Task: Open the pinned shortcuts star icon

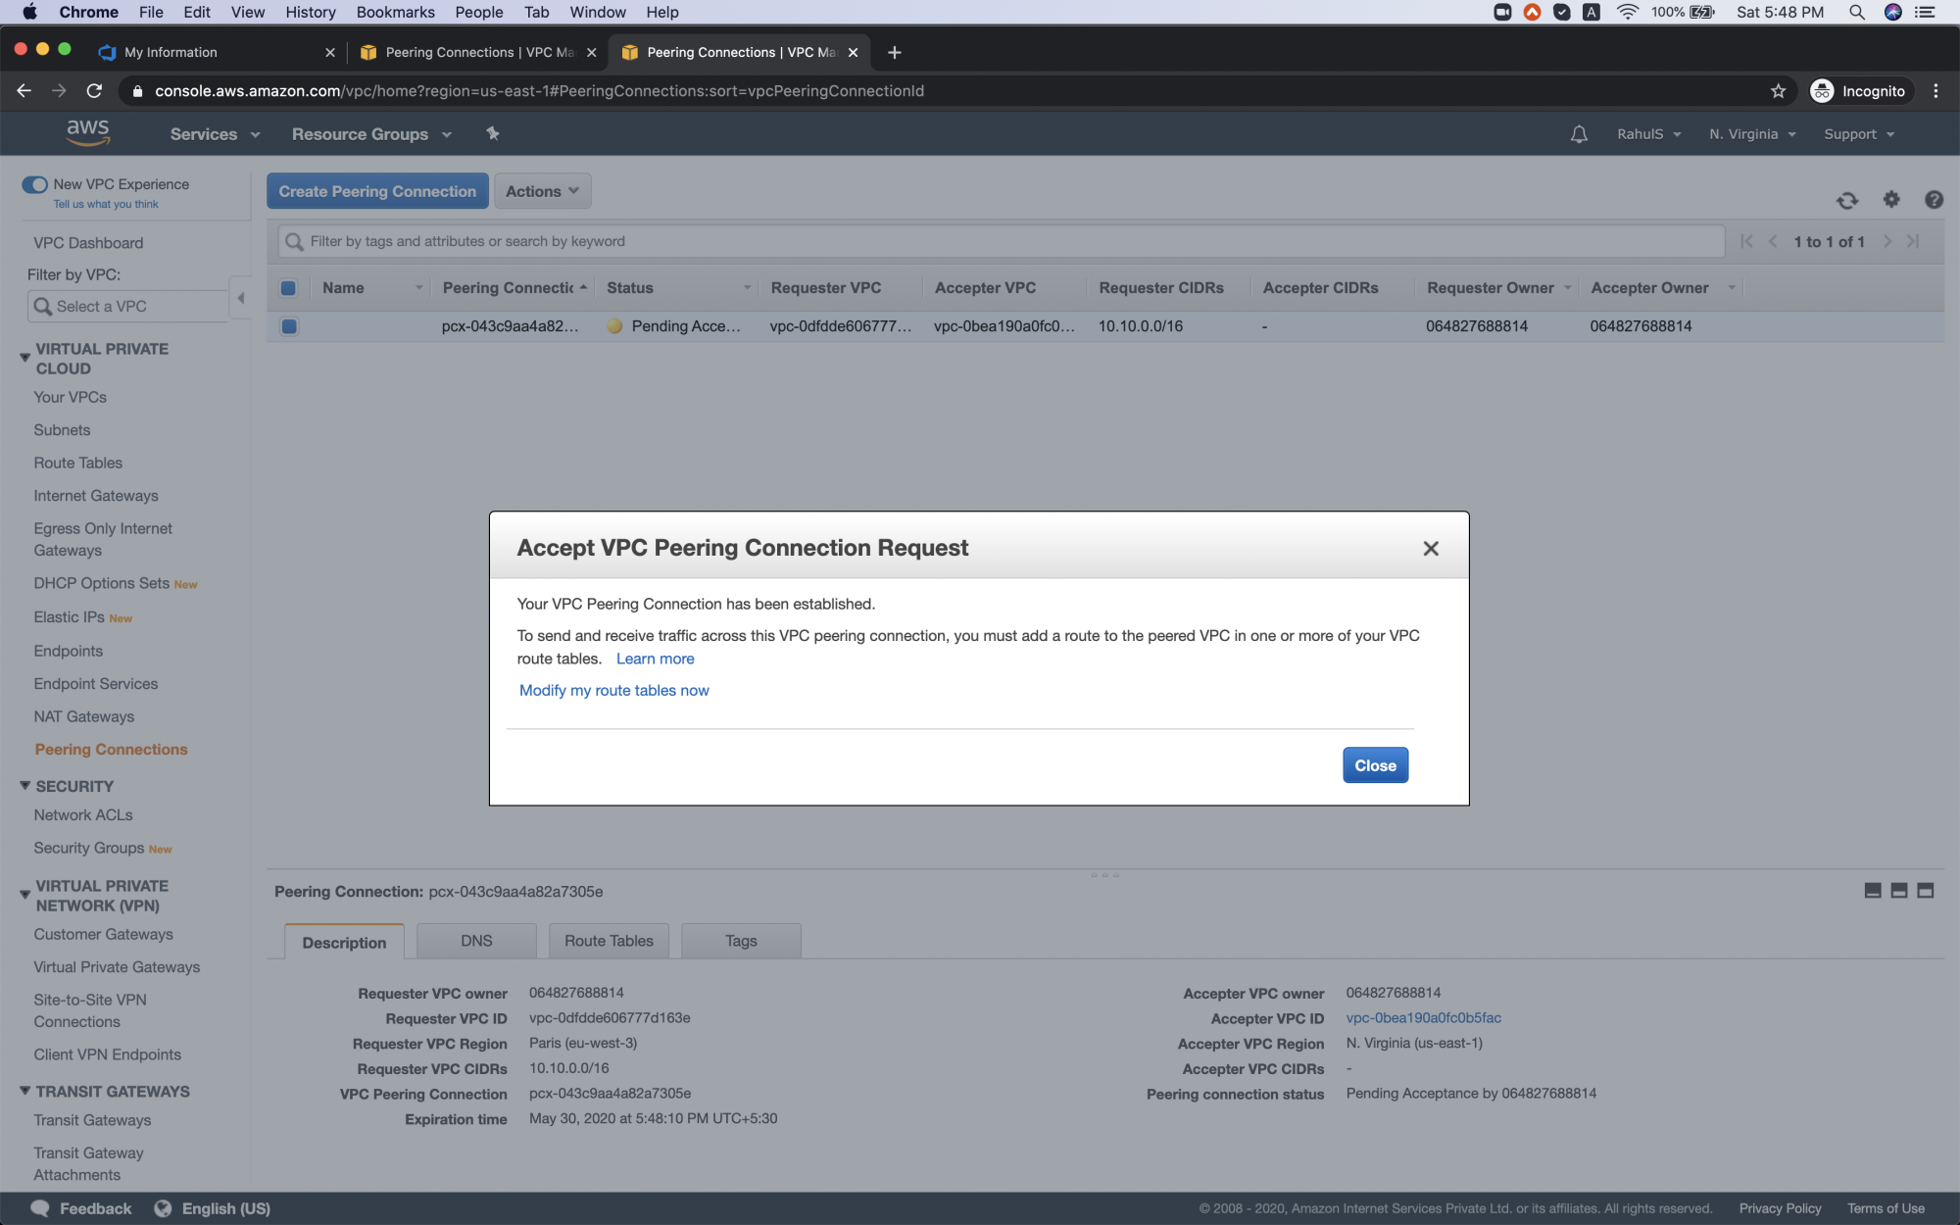Action: (492, 133)
